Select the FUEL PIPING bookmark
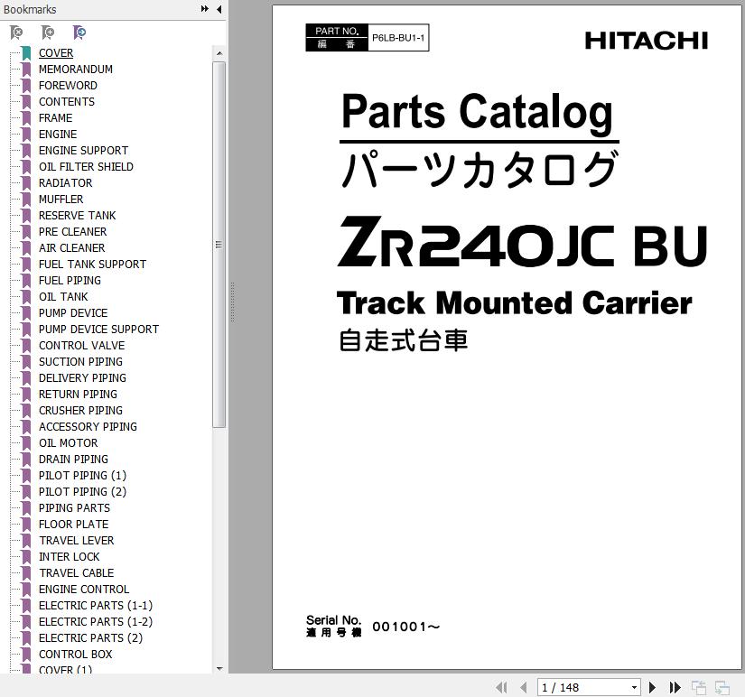This screenshot has width=745, height=697. [x=70, y=280]
